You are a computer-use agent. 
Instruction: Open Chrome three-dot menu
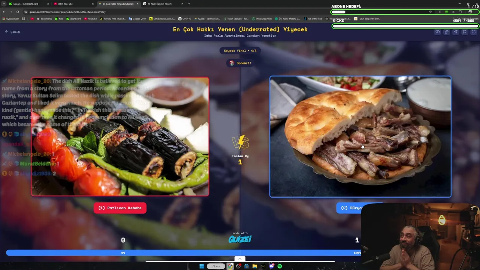tap(477, 12)
